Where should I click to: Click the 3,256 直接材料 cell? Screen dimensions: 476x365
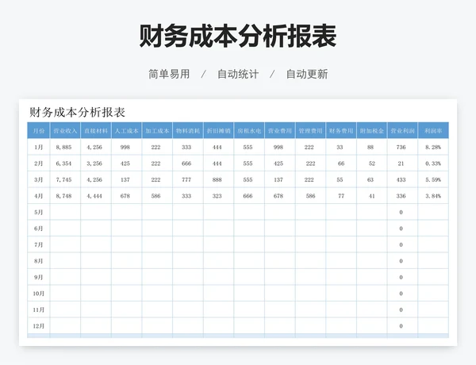pyautogui.click(x=94, y=163)
